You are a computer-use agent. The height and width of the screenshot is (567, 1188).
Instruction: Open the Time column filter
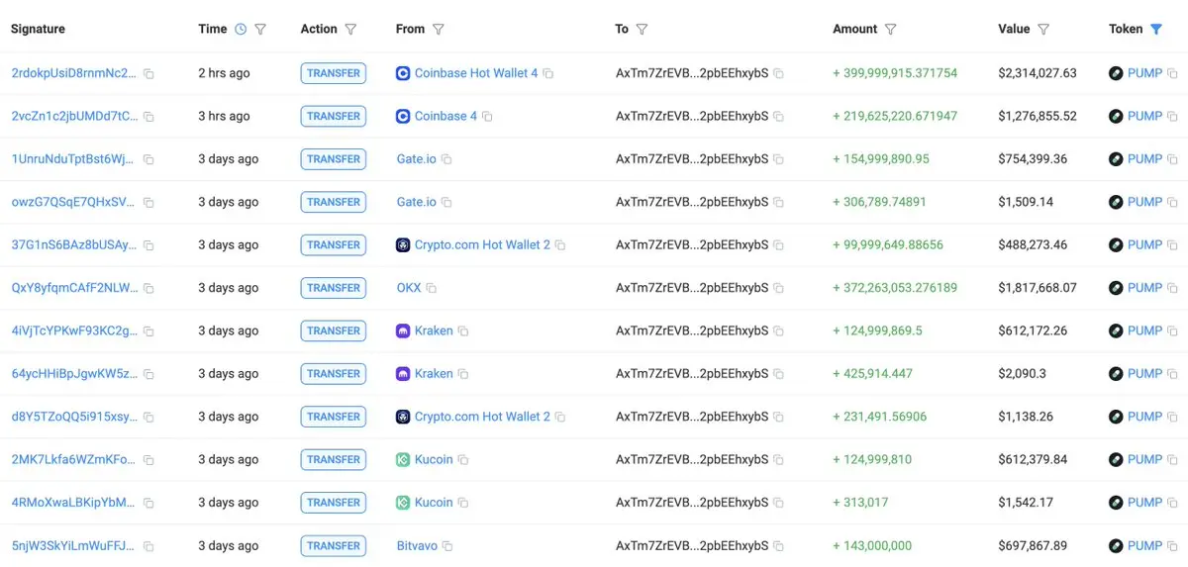(x=260, y=30)
